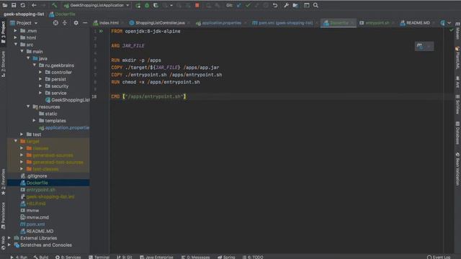Image resolution: width=461 pixels, height=259 pixels.
Task: Commit changes with the green checkmark icon
Action: pos(248,5)
